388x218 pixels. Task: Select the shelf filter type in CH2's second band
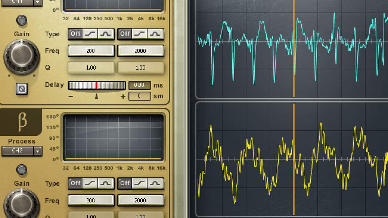[x=140, y=183]
